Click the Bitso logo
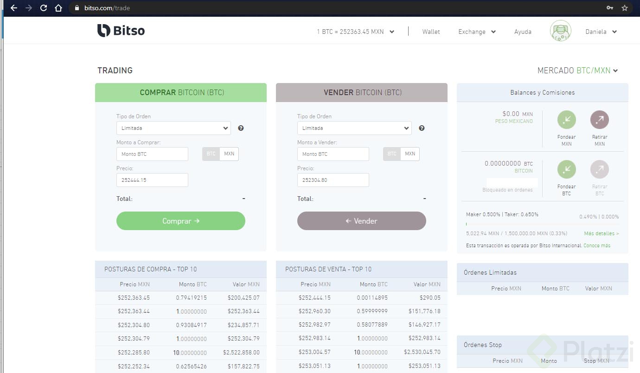The width and height of the screenshot is (640, 373). 121,31
